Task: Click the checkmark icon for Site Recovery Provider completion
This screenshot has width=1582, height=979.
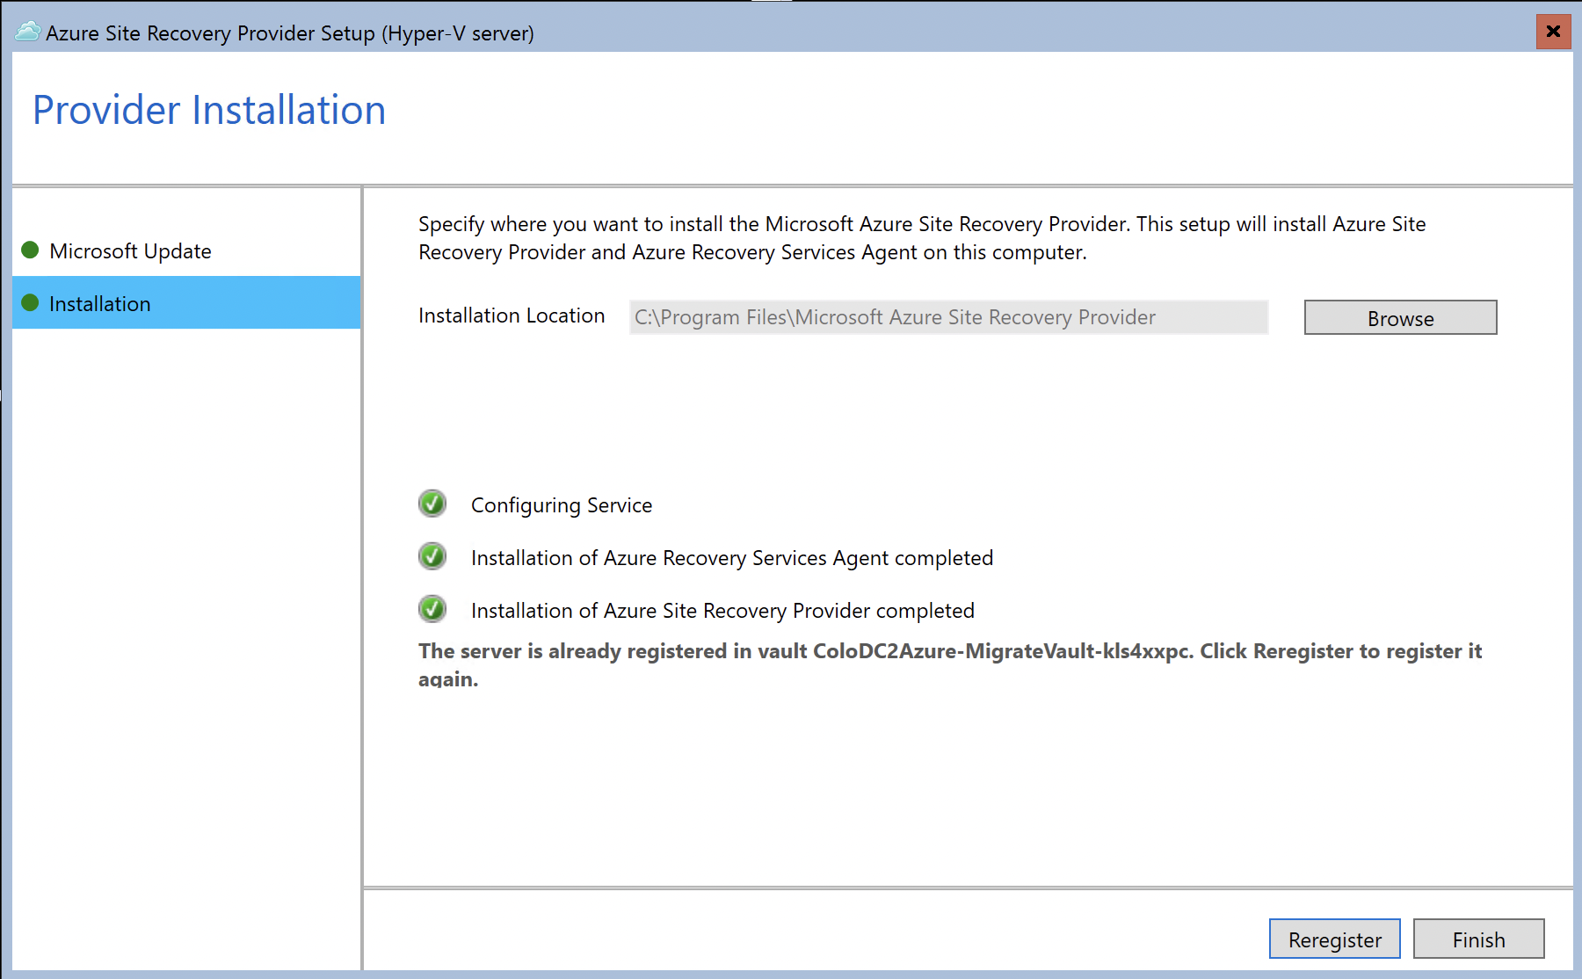Action: [432, 609]
